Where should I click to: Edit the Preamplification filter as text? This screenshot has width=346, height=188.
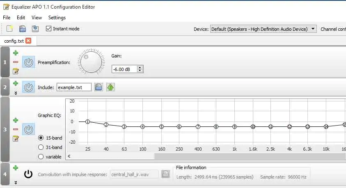point(16,71)
